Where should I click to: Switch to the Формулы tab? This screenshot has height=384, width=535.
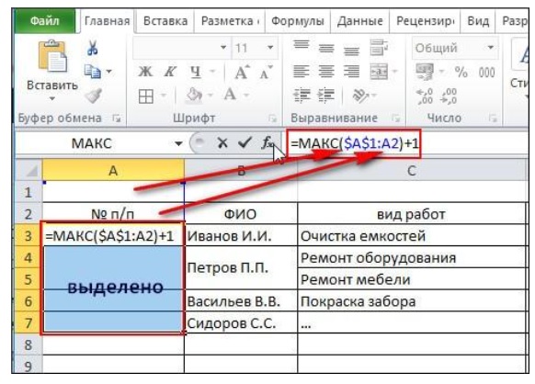tap(297, 21)
